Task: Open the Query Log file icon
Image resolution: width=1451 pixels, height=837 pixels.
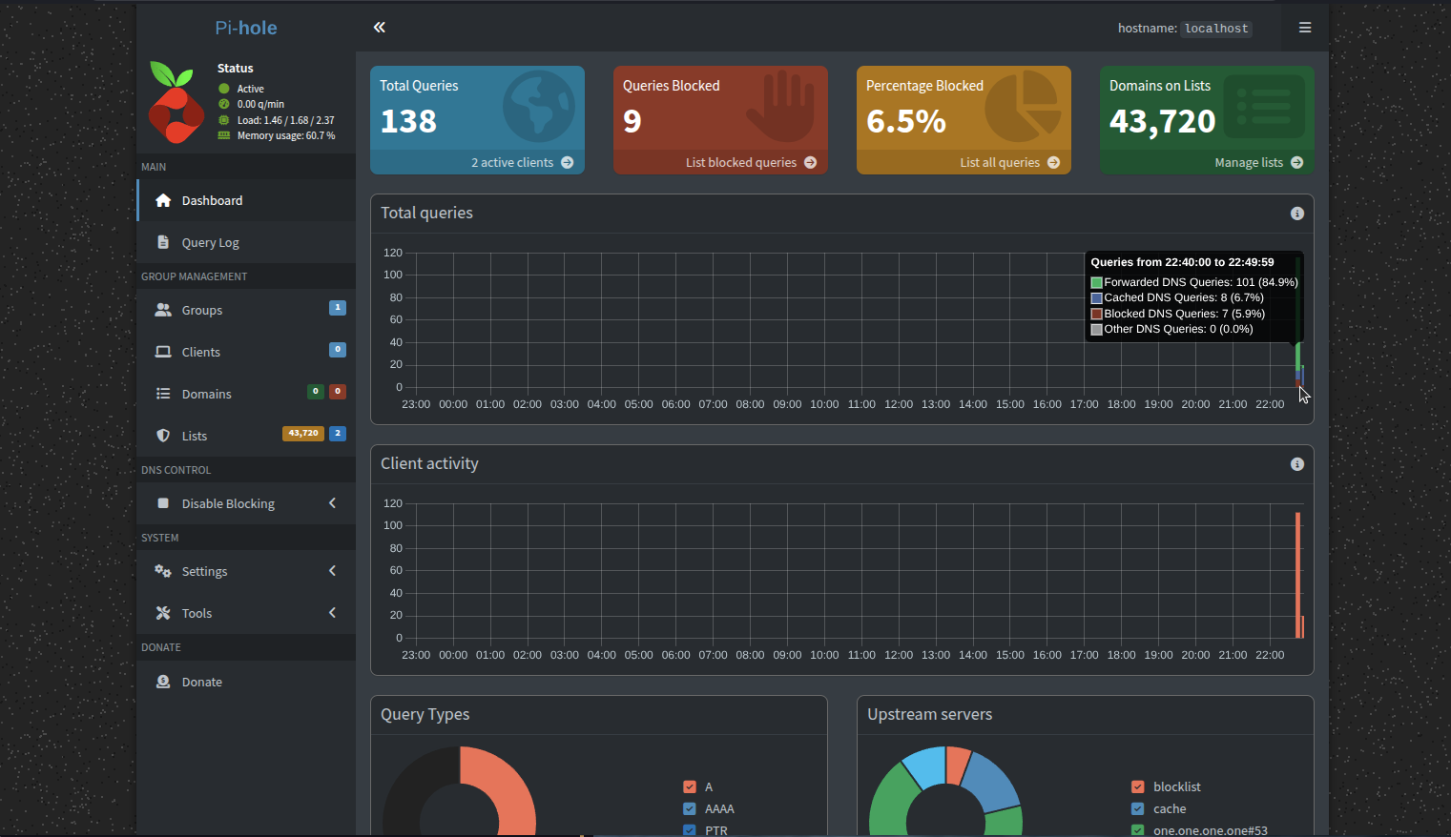Action: point(163,242)
